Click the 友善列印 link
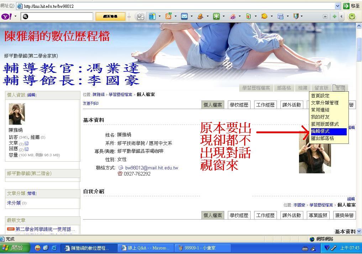Image resolution: width=362 pixels, height=254 pixels. tap(90, 103)
